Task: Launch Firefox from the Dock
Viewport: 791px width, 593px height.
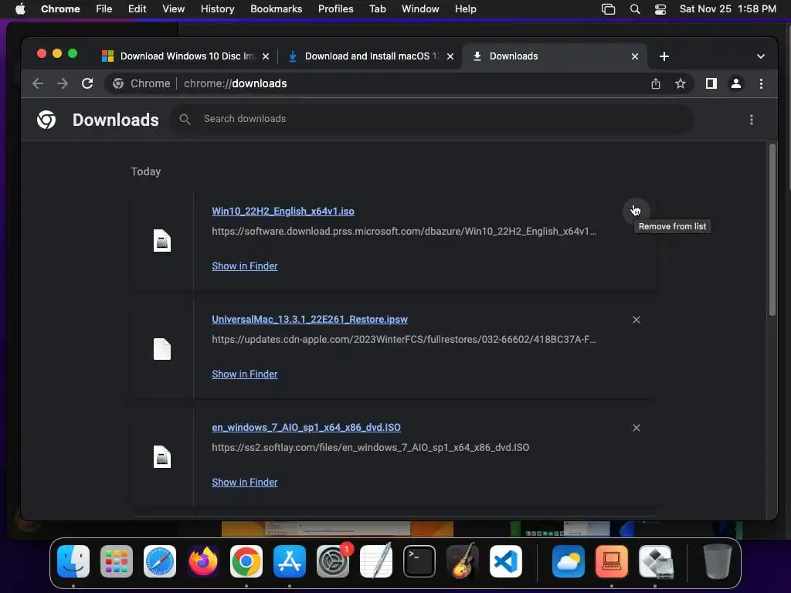Action: [x=203, y=561]
